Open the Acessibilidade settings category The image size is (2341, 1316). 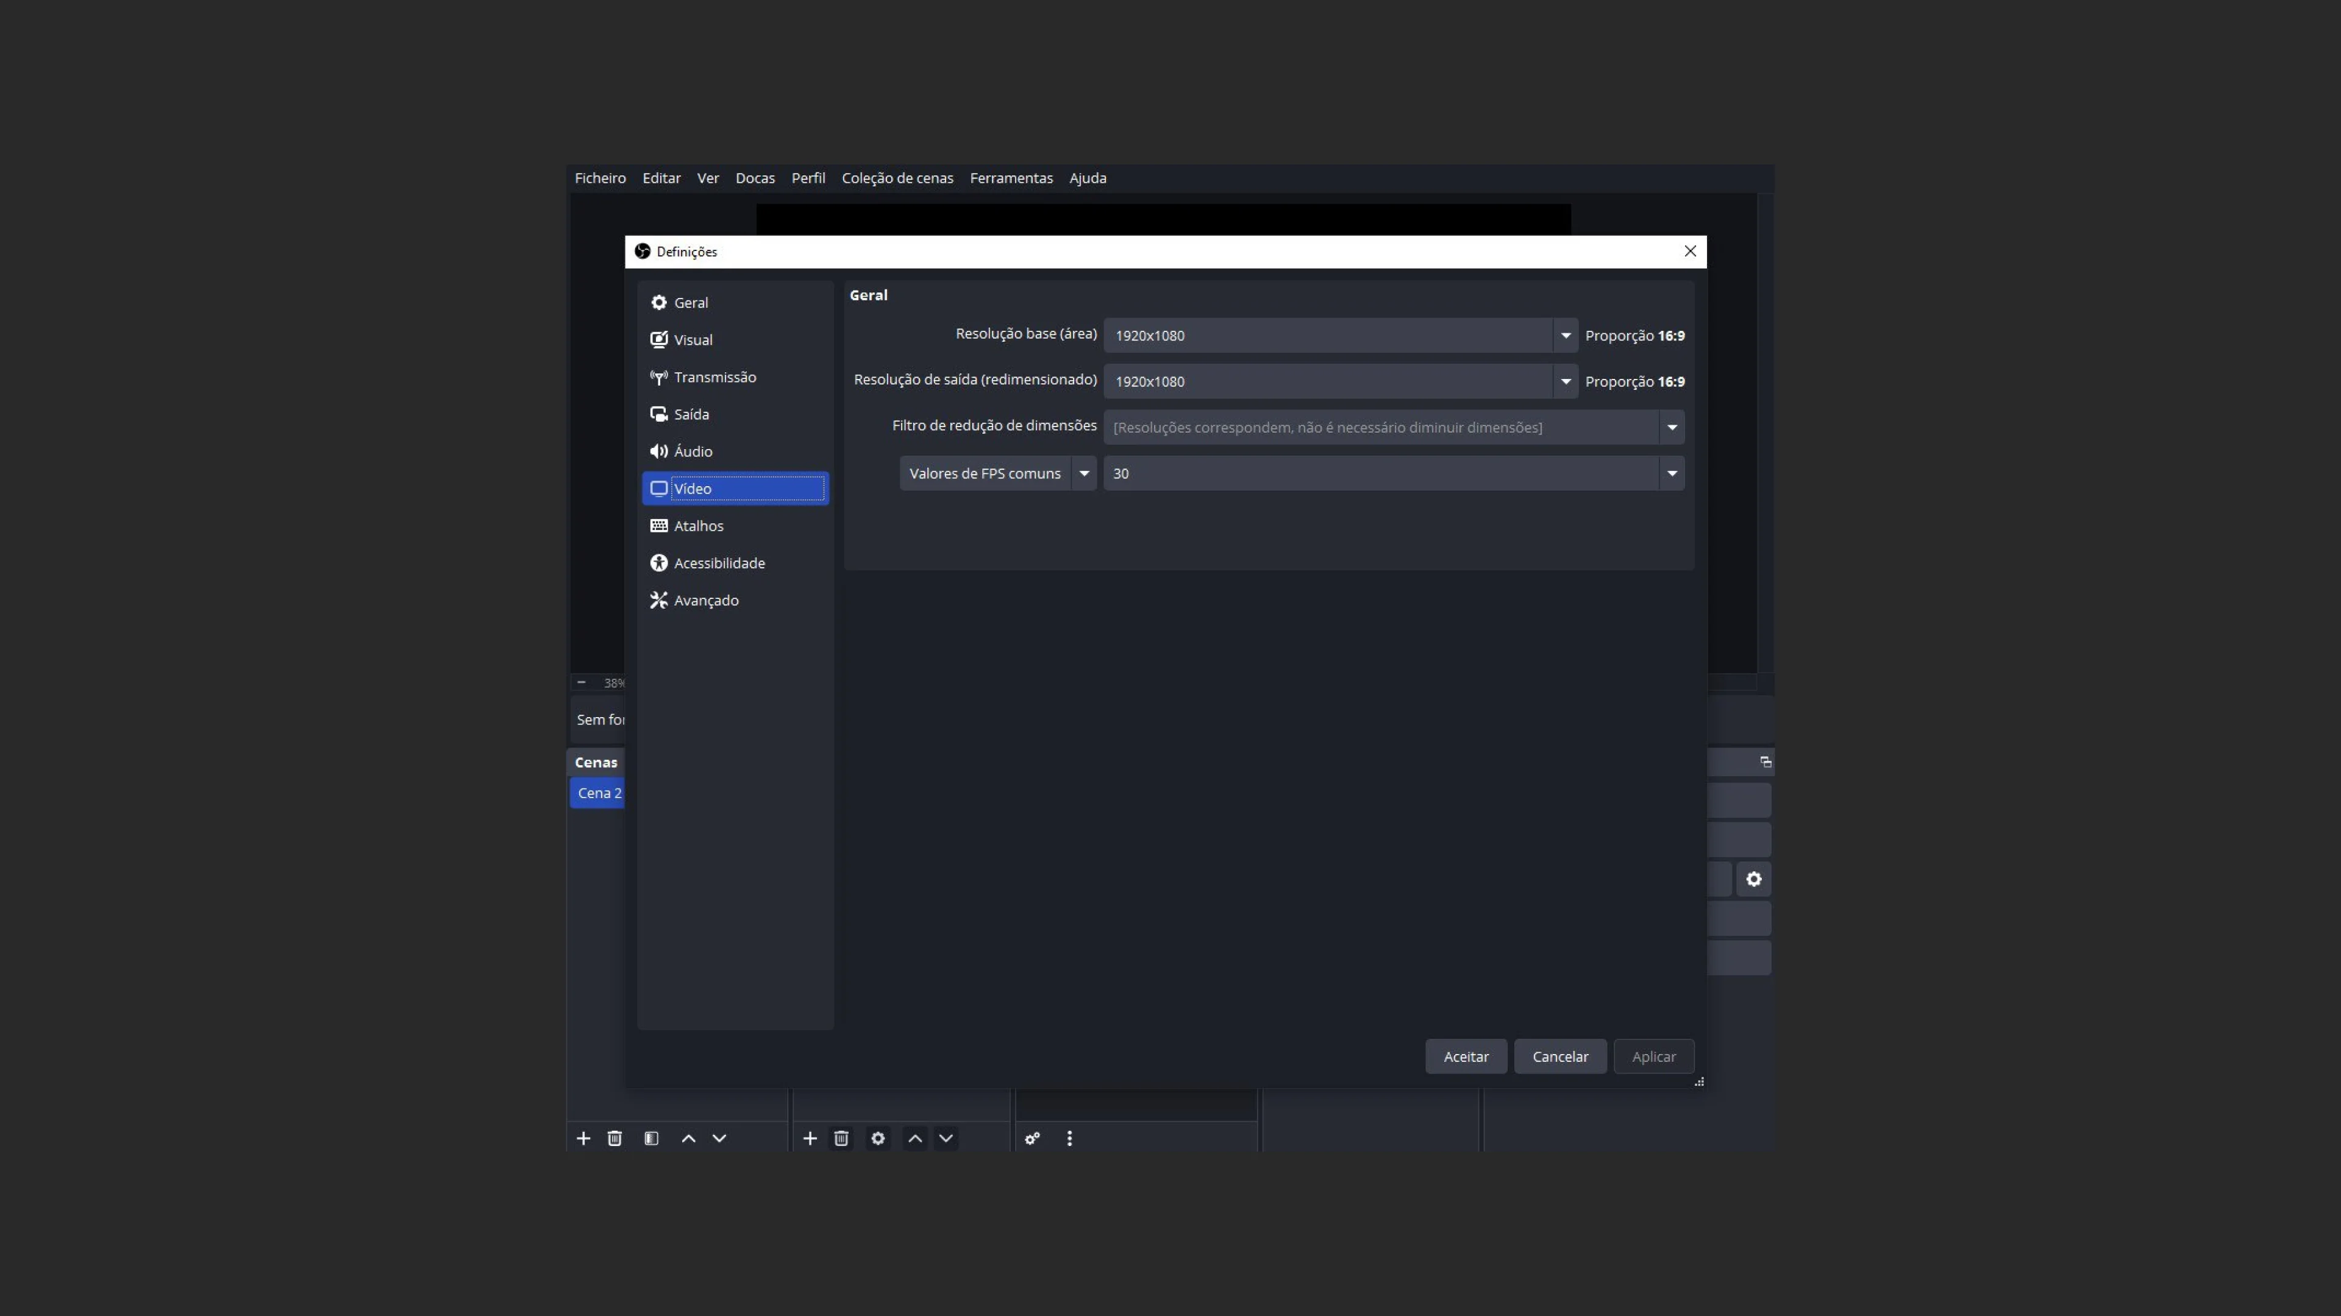click(735, 563)
